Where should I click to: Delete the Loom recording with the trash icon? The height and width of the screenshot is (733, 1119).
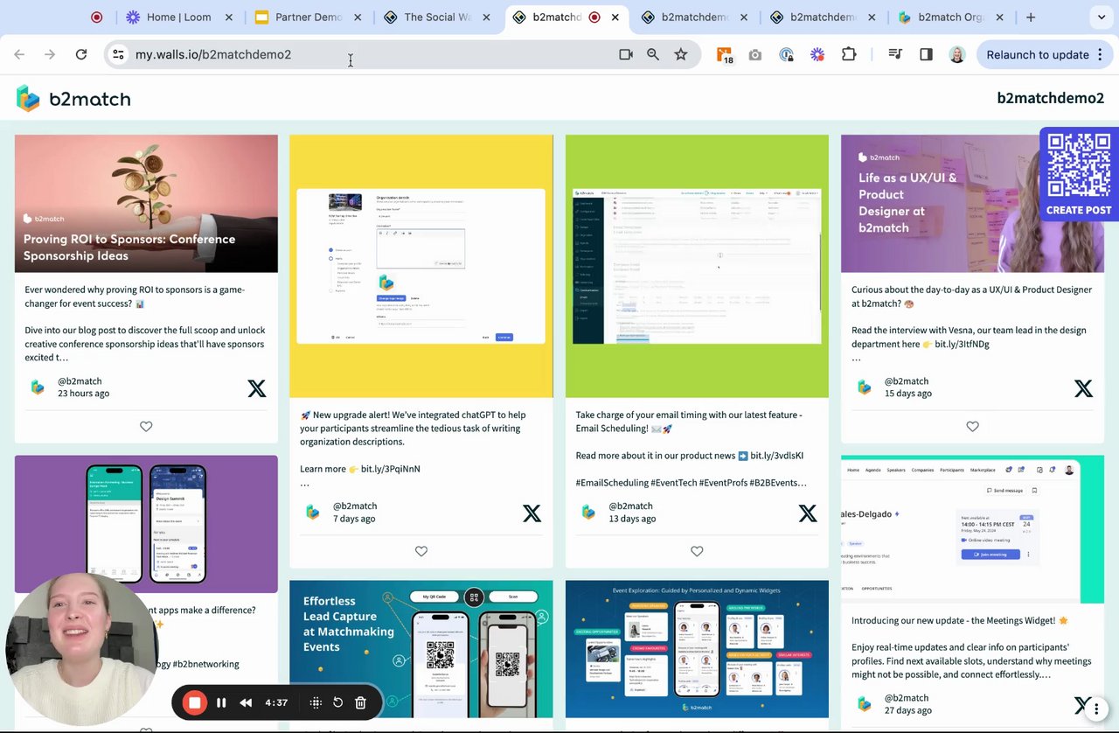[360, 702]
